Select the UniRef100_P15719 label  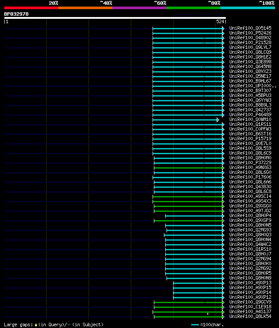click(250, 139)
